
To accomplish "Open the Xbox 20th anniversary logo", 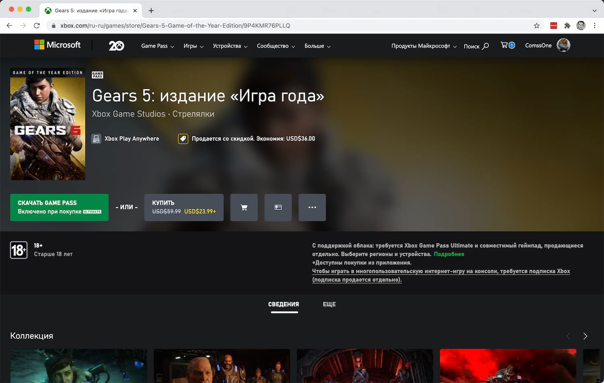I will (x=116, y=46).
